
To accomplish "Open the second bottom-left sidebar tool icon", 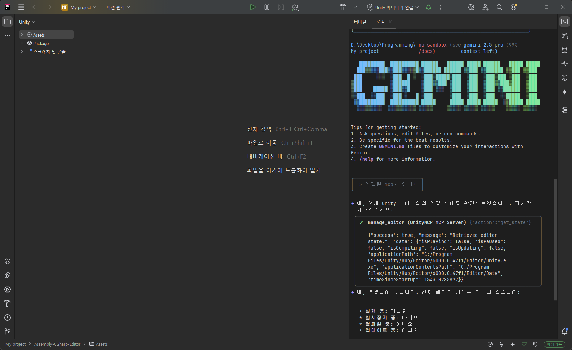I will click(7, 275).
